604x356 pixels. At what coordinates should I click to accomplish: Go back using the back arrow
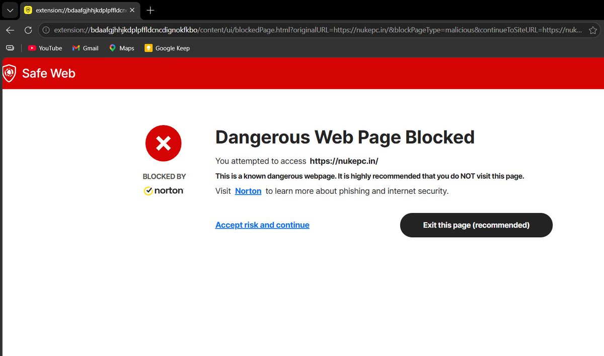(x=10, y=30)
